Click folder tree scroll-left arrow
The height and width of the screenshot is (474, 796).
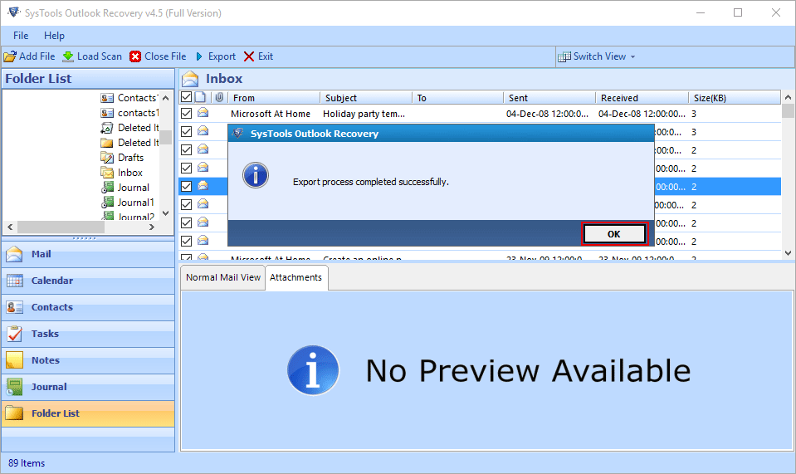coord(10,227)
